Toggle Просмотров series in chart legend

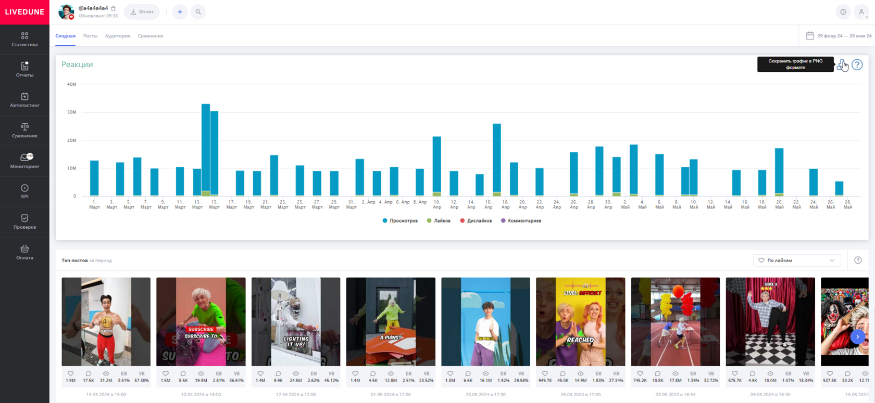[400, 221]
